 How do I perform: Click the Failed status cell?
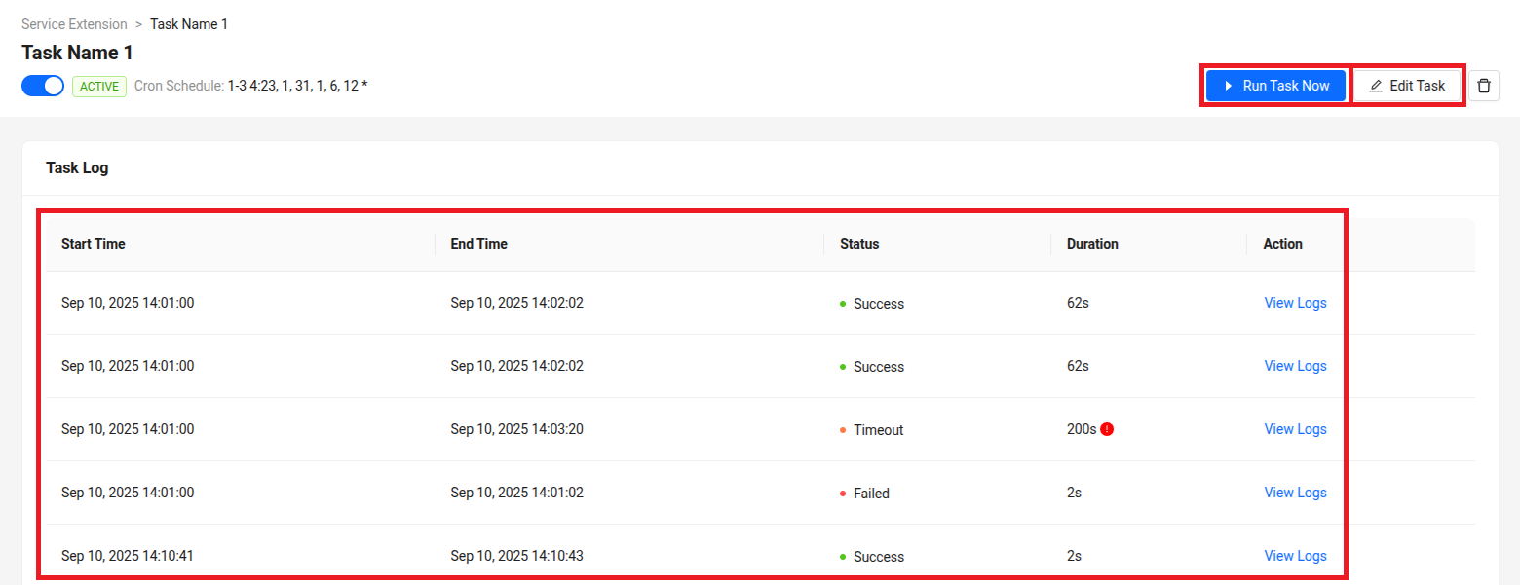pos(865,494)
